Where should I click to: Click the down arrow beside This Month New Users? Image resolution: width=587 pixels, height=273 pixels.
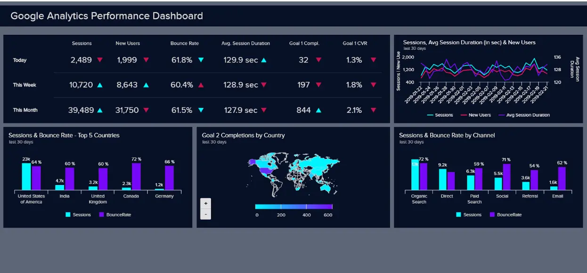147,110
